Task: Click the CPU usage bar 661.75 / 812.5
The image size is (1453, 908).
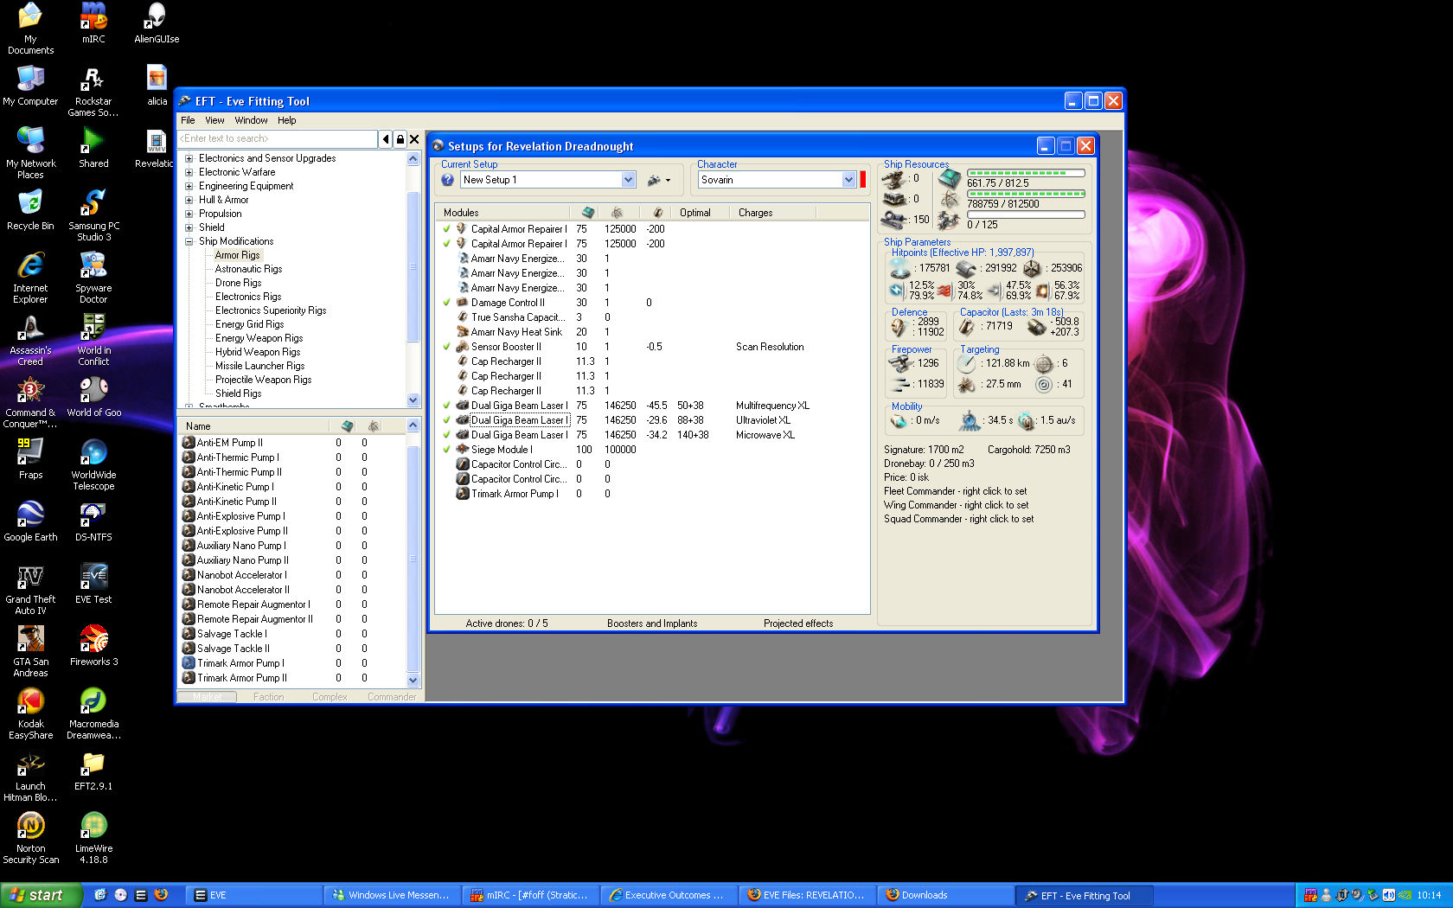Action: pos(1026,173)
